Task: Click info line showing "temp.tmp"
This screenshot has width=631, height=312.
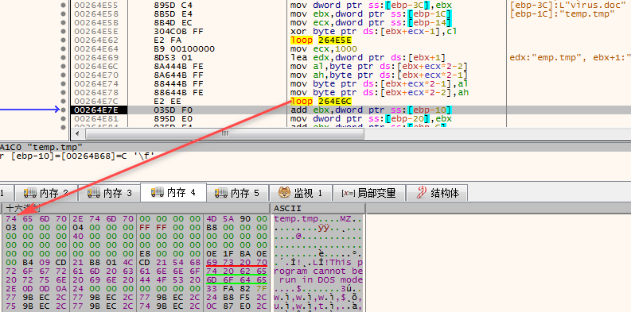Action: [41, 147]
